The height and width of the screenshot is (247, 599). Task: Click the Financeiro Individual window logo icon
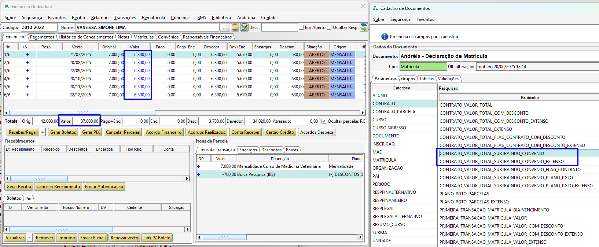pyautogui.click(x=7, y=6)
